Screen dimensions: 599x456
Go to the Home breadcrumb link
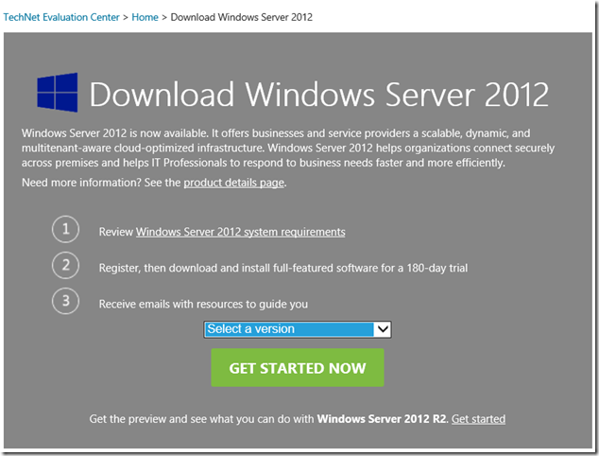pos(145,17)
